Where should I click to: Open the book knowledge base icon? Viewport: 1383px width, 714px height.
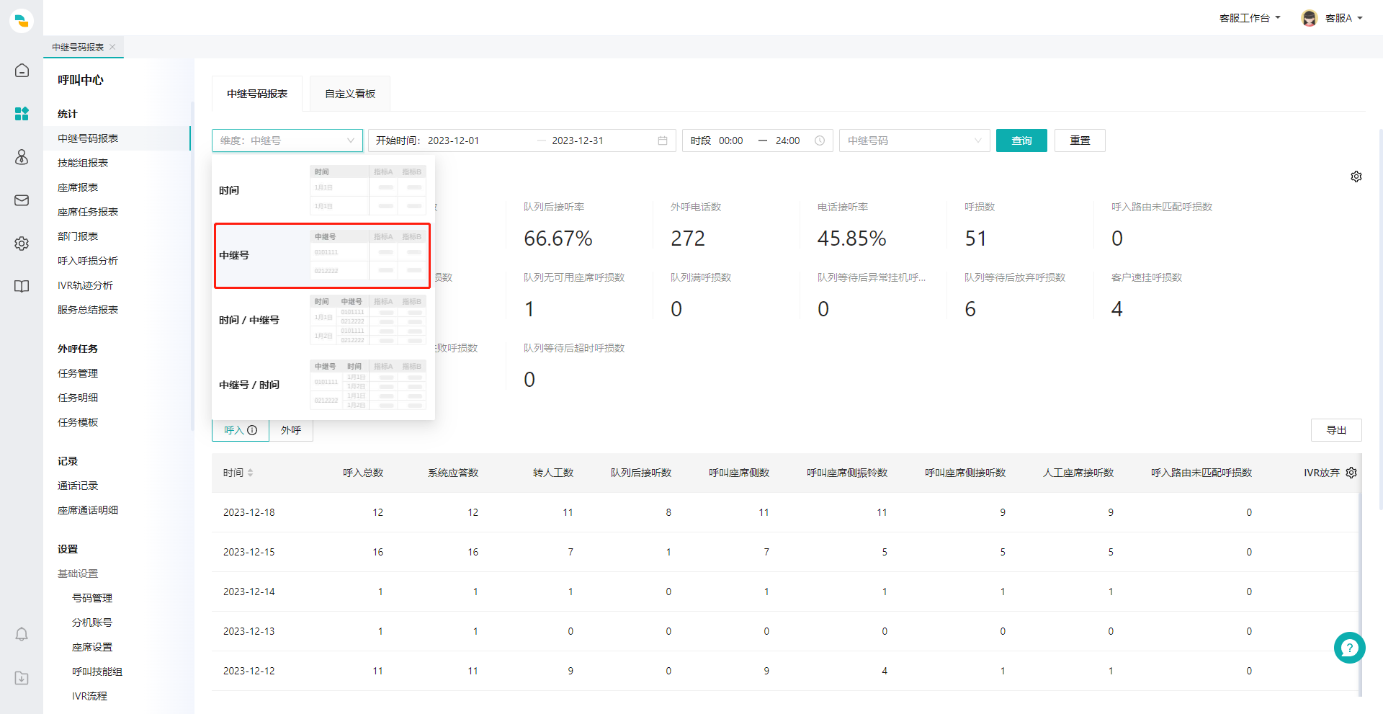[22, 286]
